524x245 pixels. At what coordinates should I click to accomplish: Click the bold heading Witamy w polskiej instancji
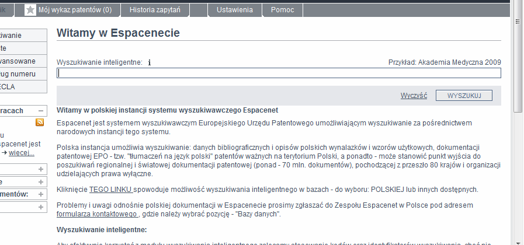tap(168, 110)
